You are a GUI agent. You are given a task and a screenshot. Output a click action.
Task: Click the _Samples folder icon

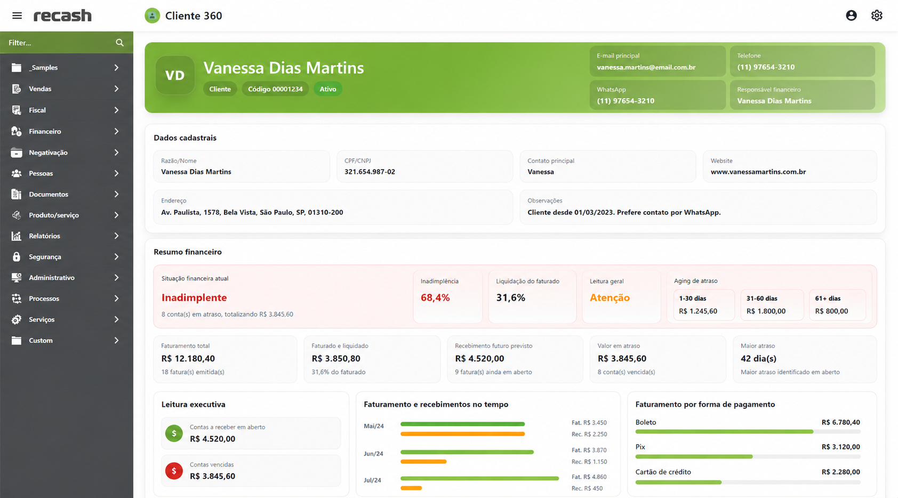point(17,68)
